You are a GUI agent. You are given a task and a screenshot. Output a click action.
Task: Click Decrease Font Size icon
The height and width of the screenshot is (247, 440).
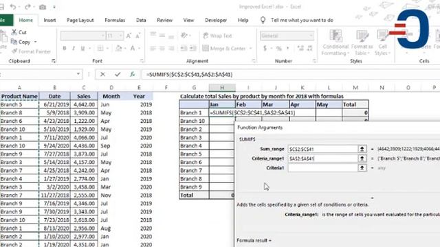click(x=138, y=36)
